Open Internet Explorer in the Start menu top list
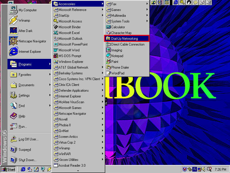Screen dimensions: 230x173 coord(29,52)
